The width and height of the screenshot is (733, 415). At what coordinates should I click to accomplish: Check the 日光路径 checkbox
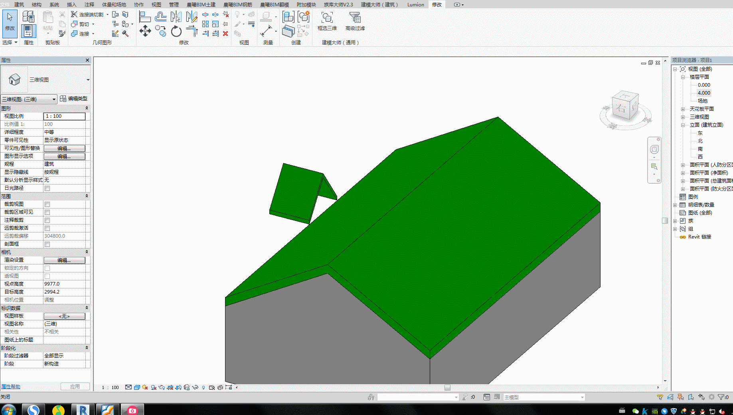tap(47, 188)
